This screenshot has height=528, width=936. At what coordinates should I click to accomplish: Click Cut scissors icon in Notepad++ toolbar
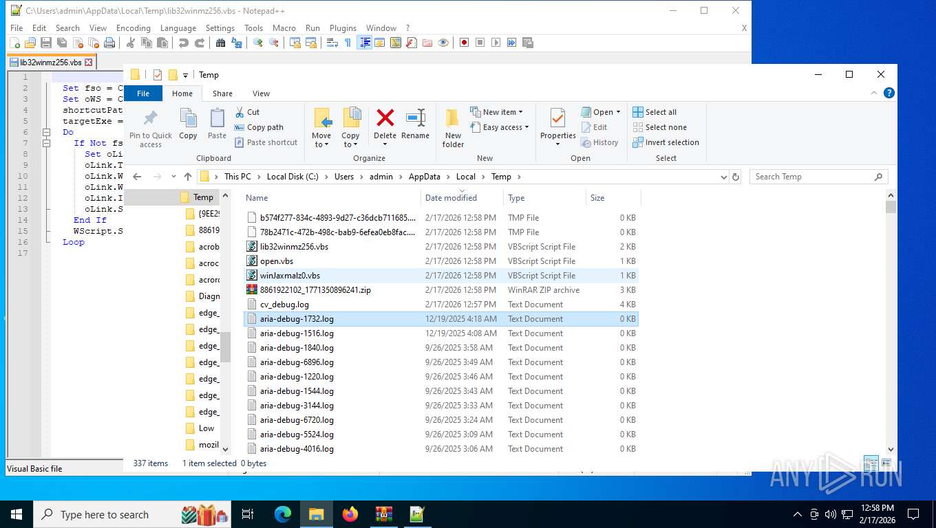131,43
